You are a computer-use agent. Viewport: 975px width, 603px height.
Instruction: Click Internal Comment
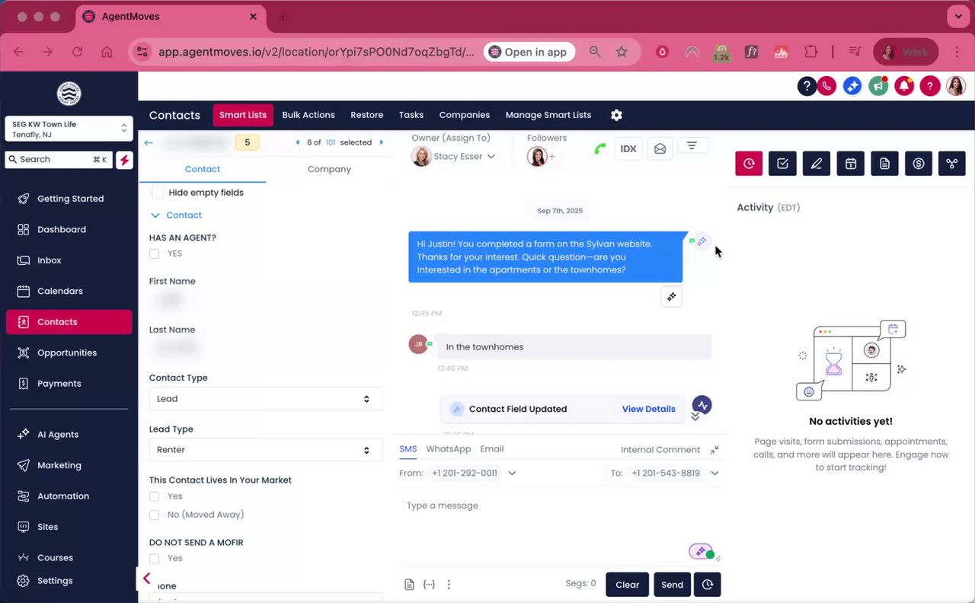coord(660,450)
